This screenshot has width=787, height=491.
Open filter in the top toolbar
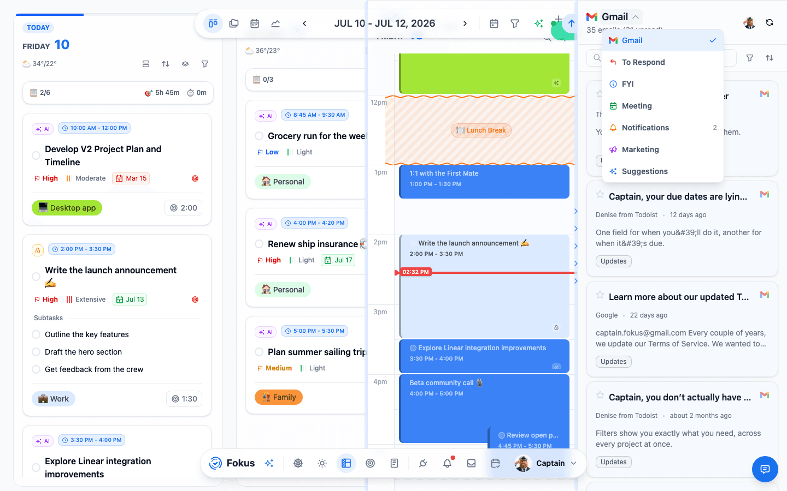click(x=515, y=23)
